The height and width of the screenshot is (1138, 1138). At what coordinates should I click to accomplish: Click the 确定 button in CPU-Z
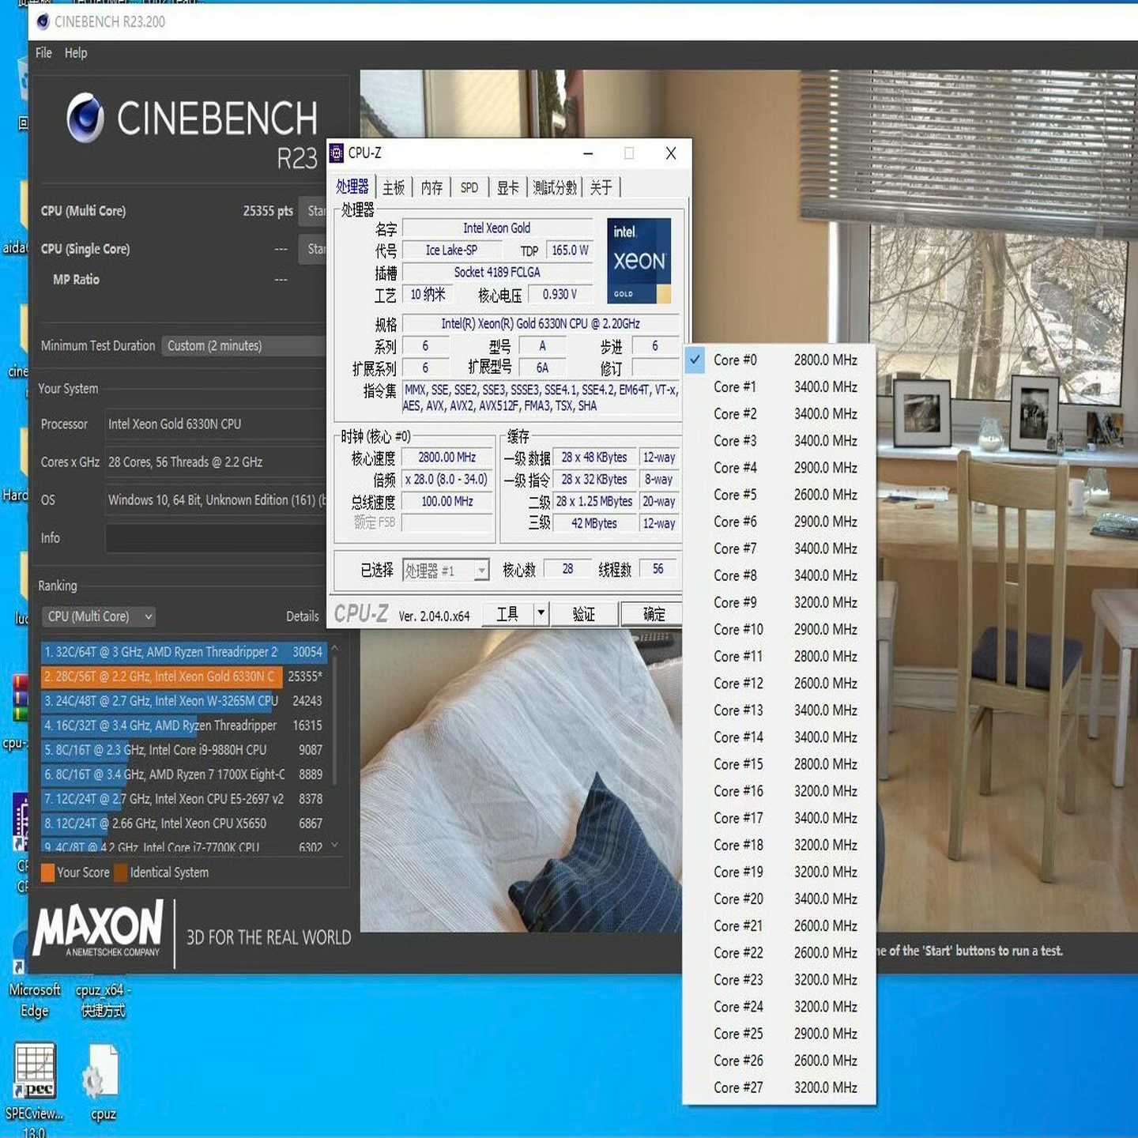(x=654, y=614)
